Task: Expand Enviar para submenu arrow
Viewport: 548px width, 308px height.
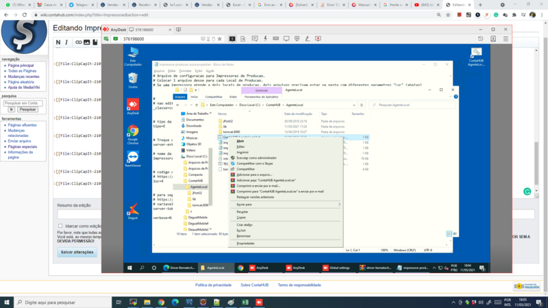Action: pyautogui.click(x=339, y=204)
